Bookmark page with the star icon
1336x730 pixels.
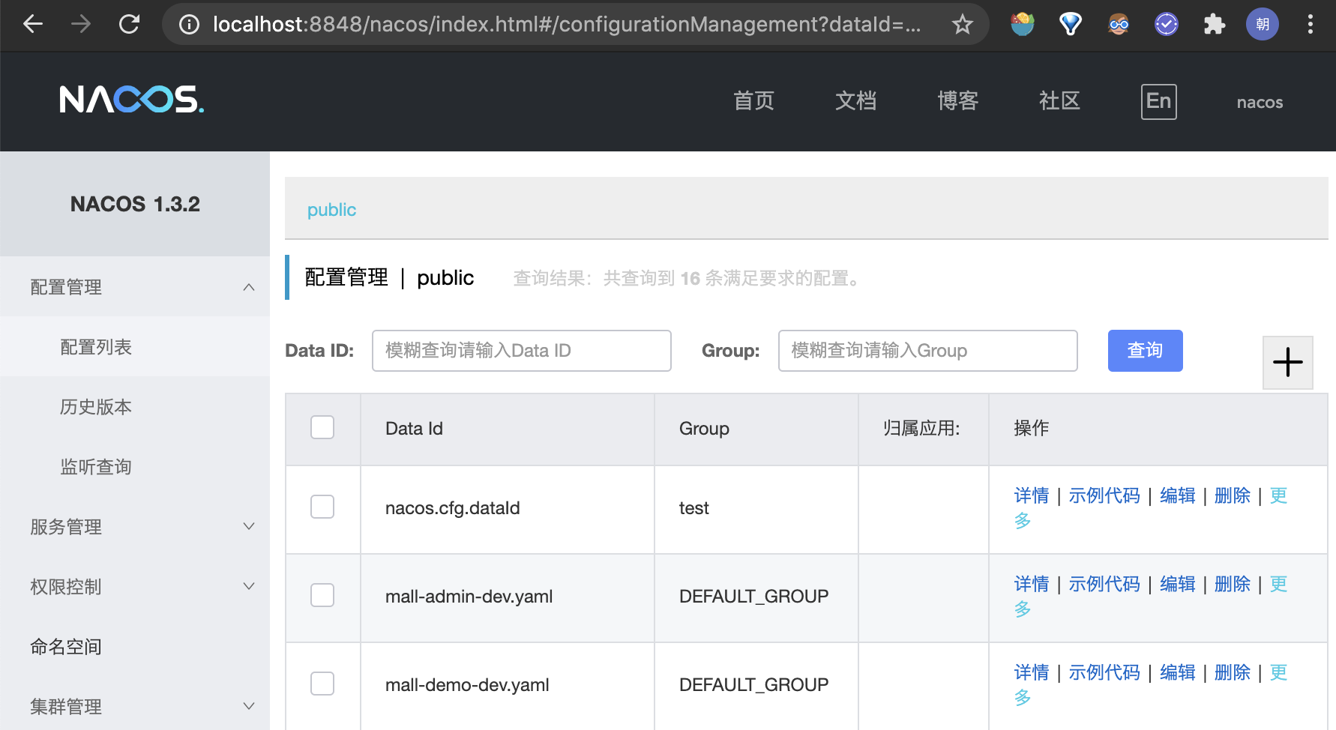962,25
